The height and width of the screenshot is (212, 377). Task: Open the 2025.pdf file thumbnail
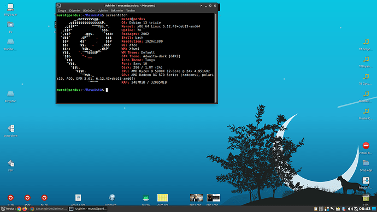click(x=162, y=198)
